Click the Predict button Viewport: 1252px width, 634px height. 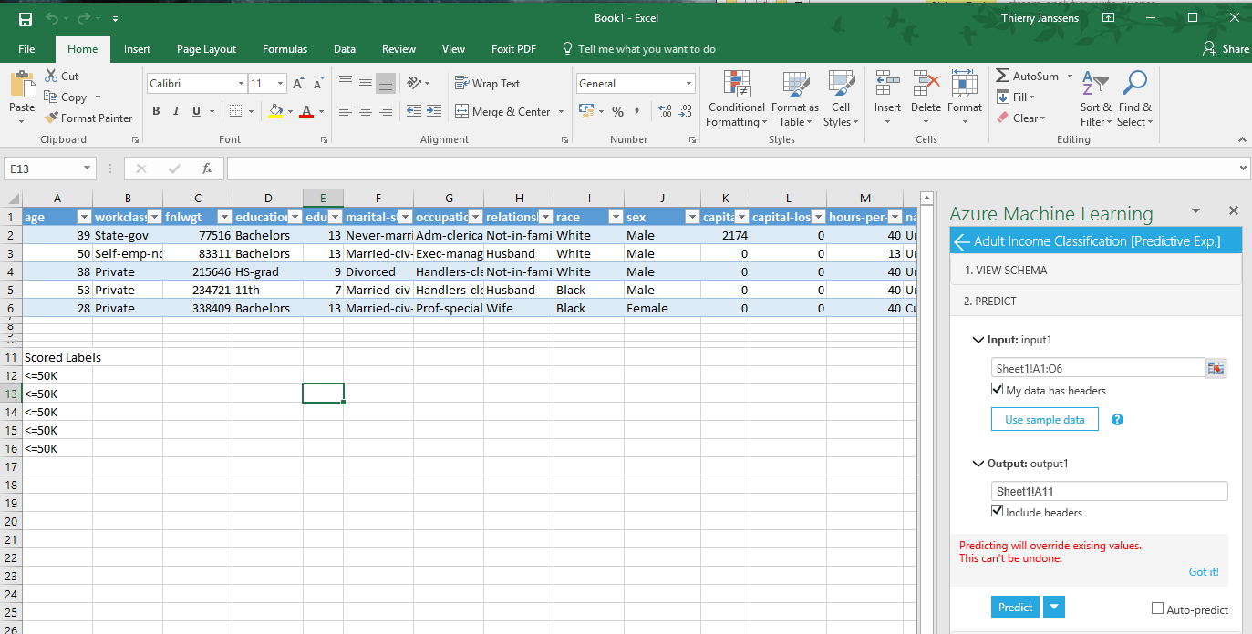point(1015,608)
